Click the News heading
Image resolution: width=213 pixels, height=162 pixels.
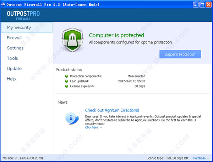point(62,102)
